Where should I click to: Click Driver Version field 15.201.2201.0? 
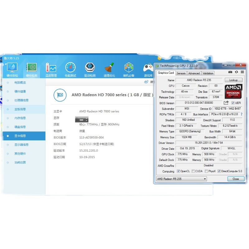pos(209,143)
